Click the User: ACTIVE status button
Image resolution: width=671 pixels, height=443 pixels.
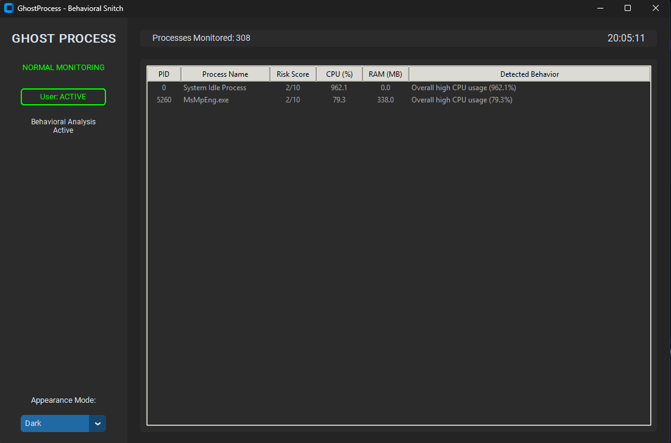click(63, 97)
